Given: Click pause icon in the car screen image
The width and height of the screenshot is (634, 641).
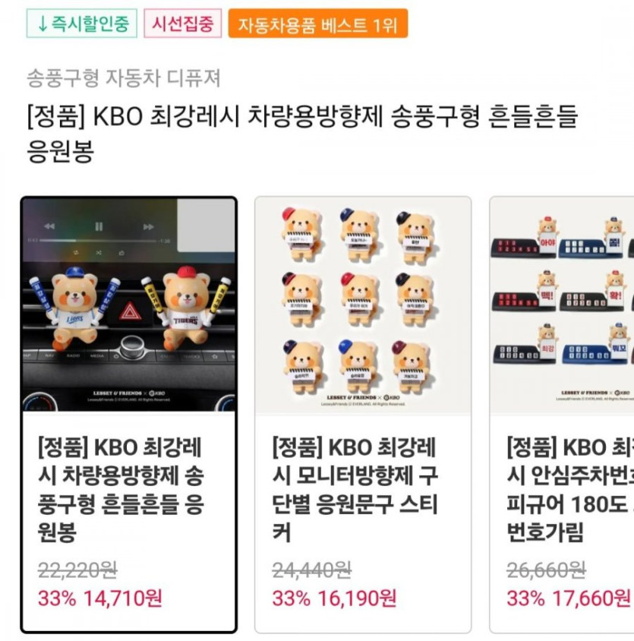Looking at the screenshot, I should click(99, 226).
